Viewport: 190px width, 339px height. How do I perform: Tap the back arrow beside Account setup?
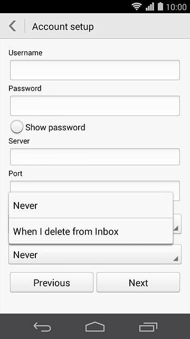click(13, 26)
